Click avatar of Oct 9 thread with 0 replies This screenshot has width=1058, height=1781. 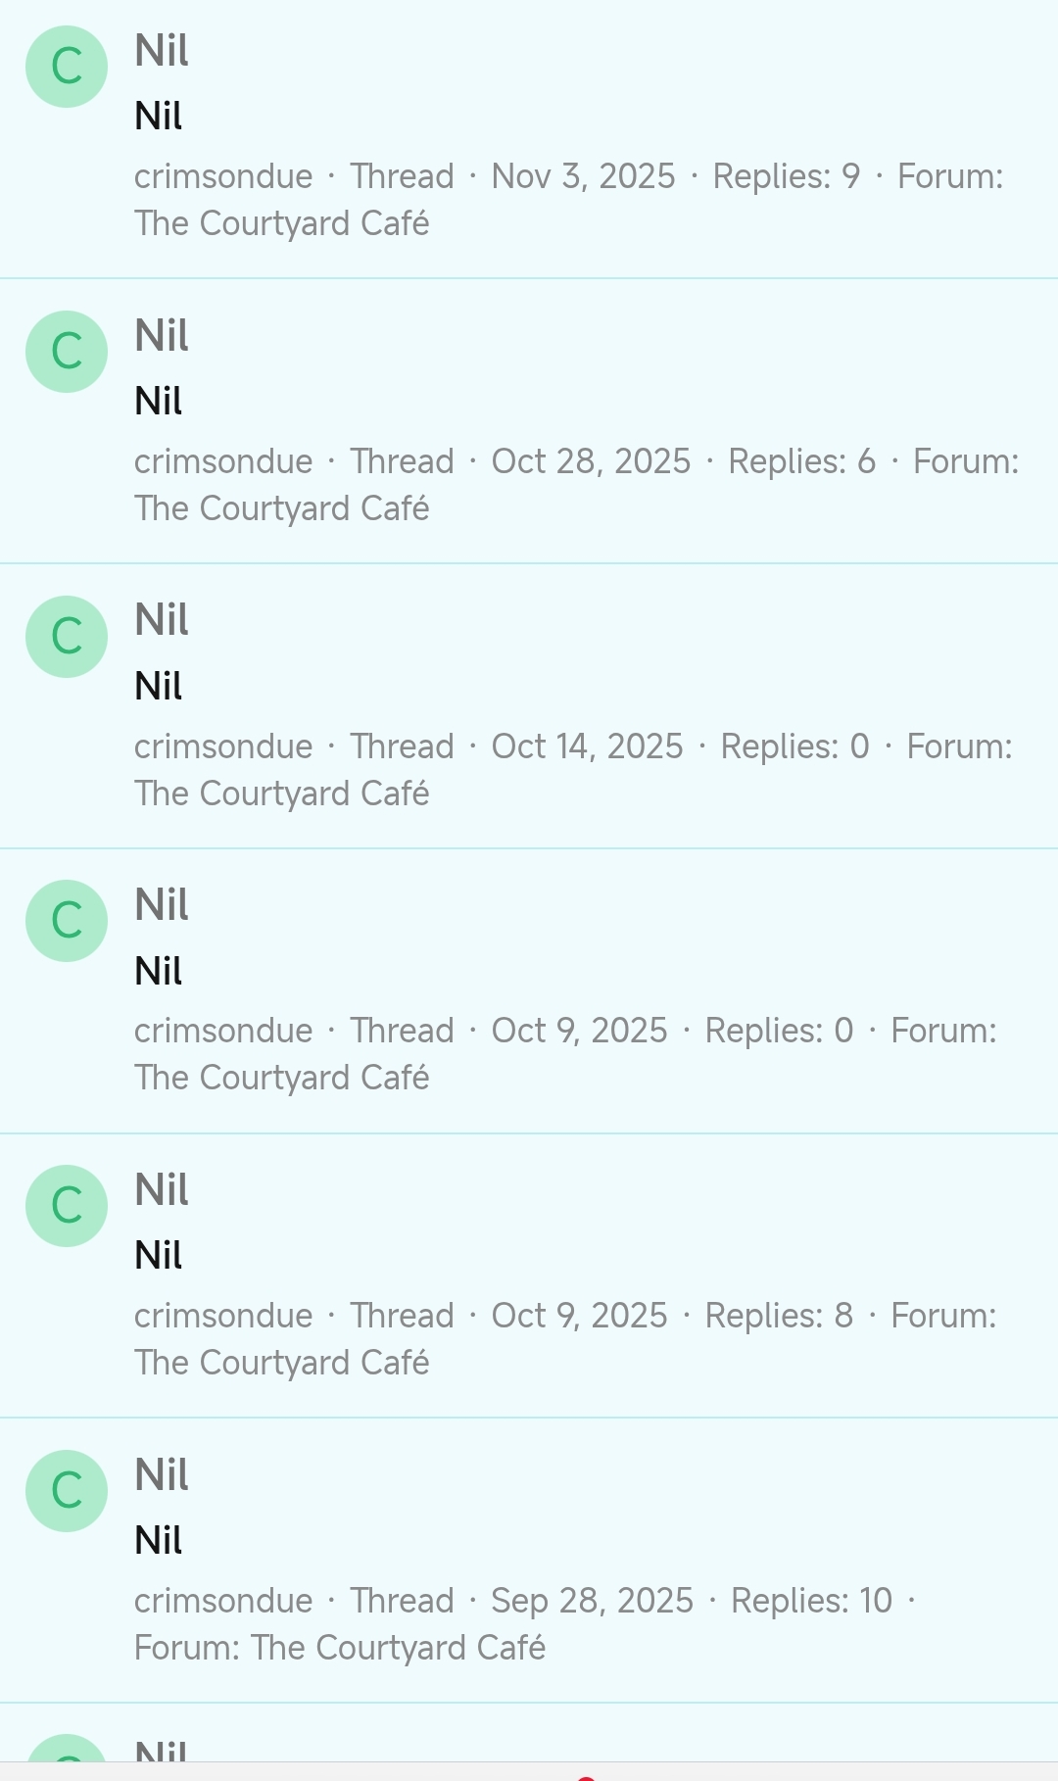[67, 921]
